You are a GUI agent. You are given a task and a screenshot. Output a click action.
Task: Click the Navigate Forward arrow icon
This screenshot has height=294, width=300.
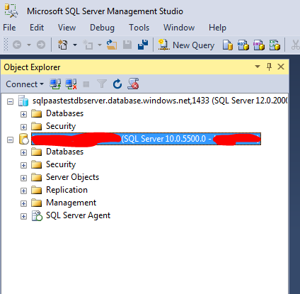click(41, 45)
